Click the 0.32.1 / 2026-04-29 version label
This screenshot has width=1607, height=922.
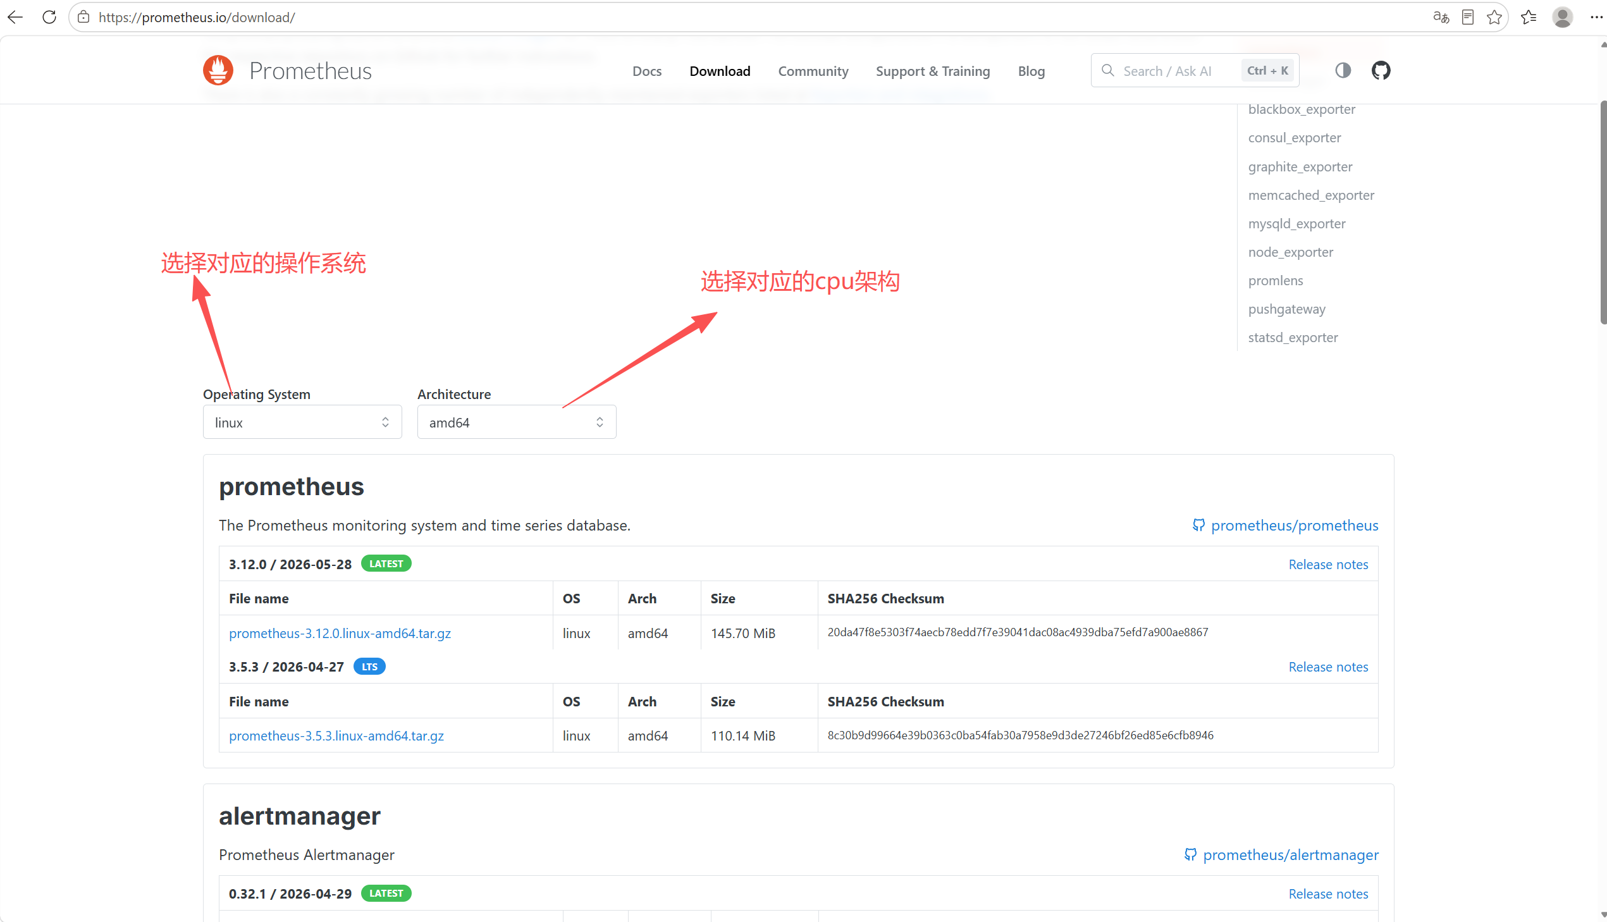point(290,894)
